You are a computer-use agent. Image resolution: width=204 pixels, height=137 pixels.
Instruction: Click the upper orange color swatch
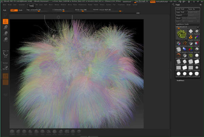[5, 76]
